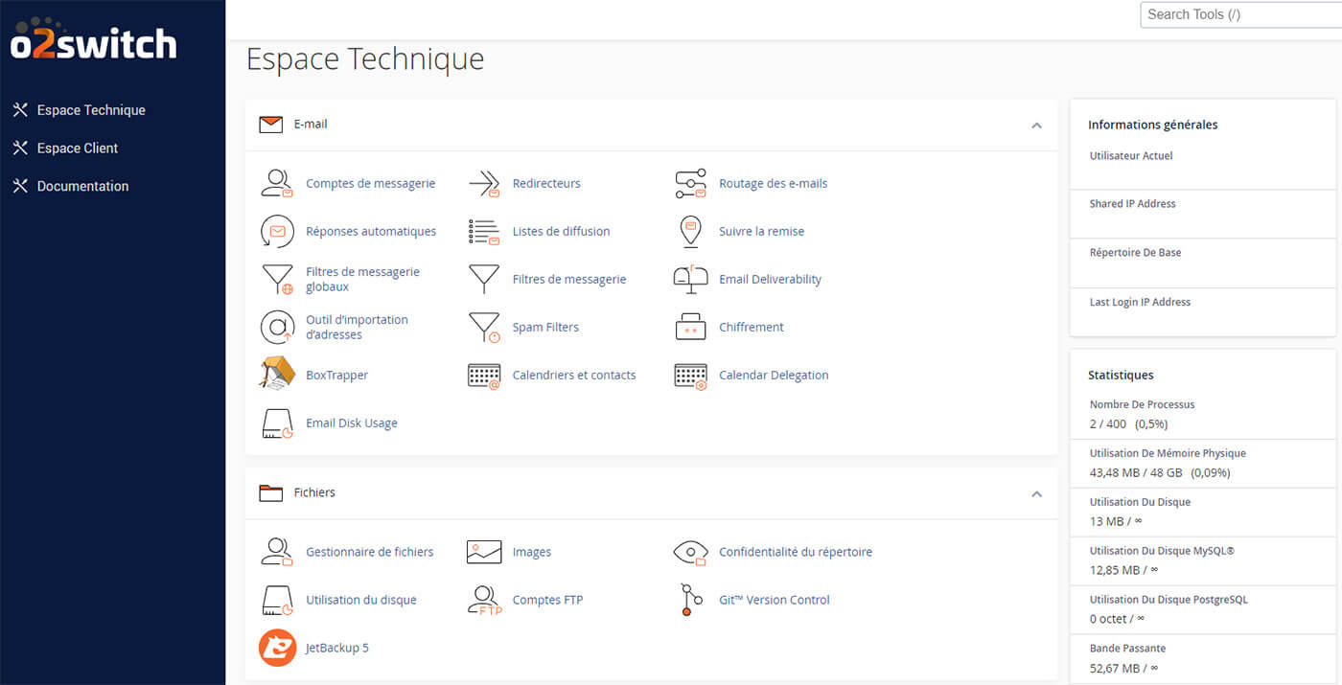The width and height of the screenshot is (1342, 685).
Task: Open the Routage des e-mails link
Action: coord(773,183)
